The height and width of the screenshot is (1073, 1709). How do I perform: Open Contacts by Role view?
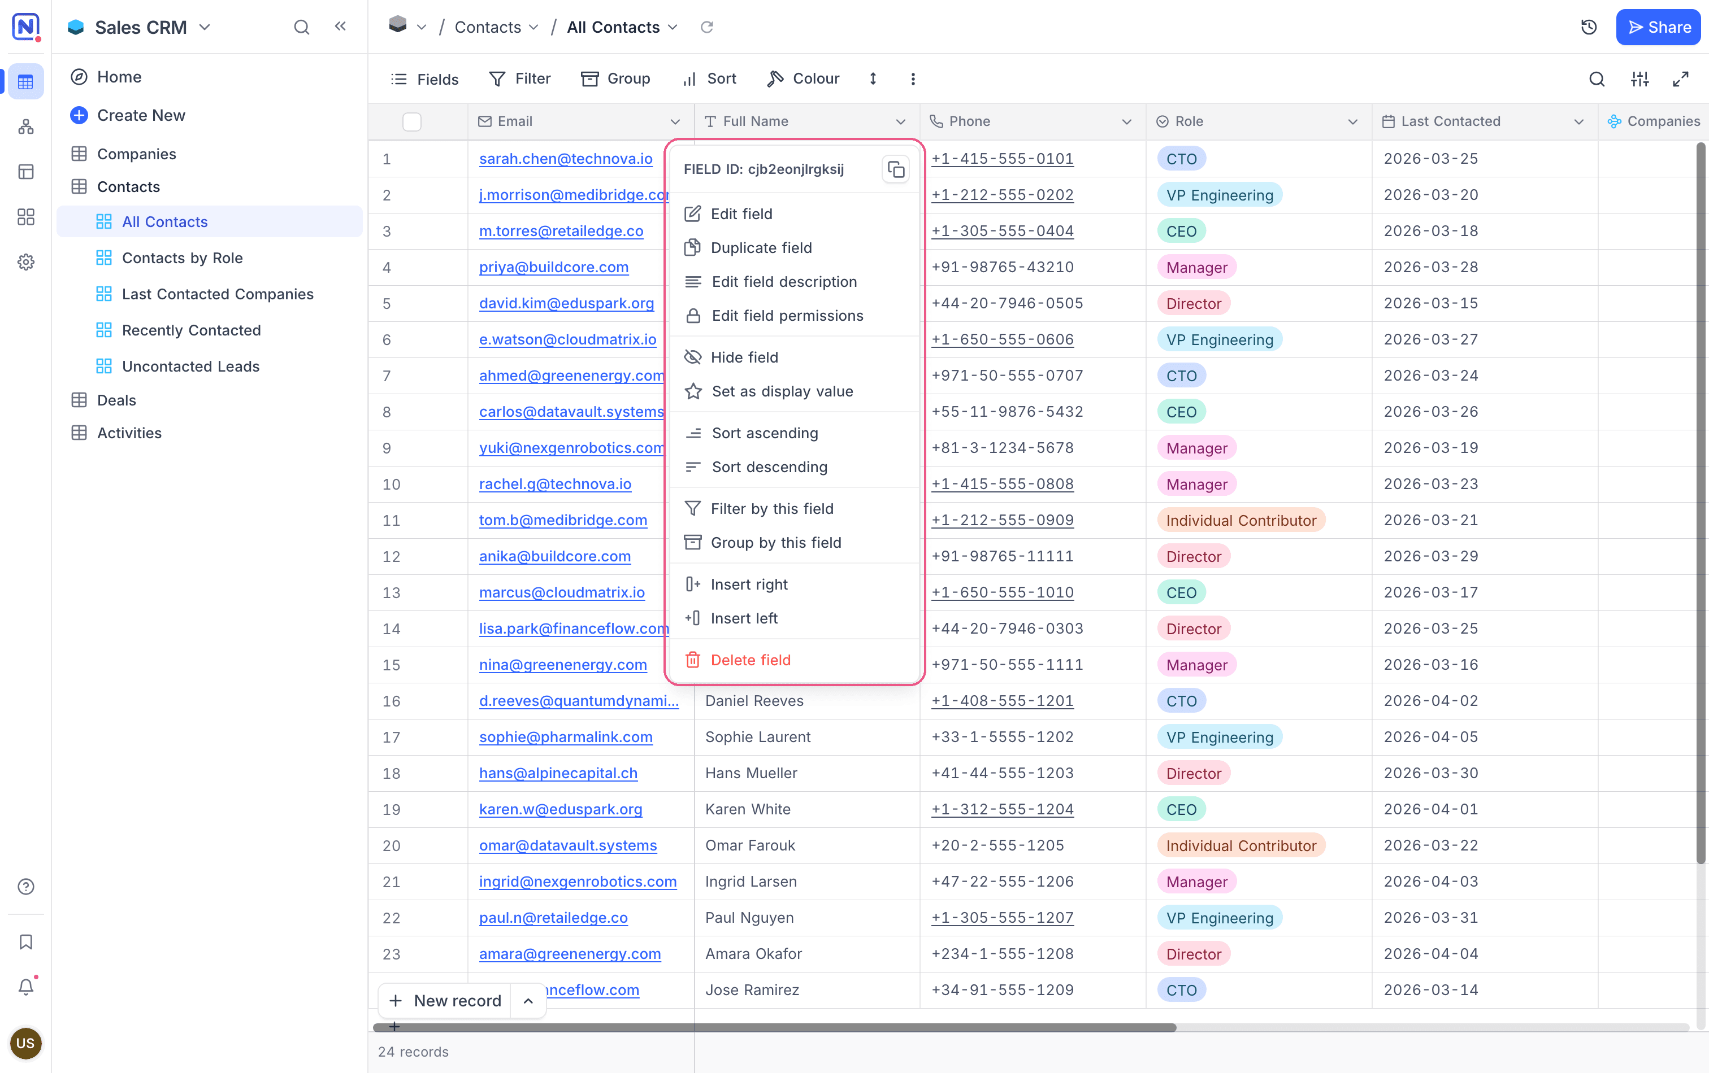pos(181,258)
